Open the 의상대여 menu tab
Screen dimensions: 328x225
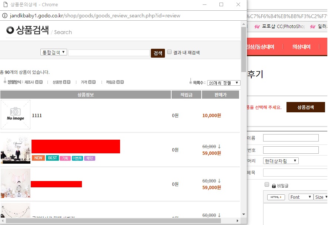[301, 47]
